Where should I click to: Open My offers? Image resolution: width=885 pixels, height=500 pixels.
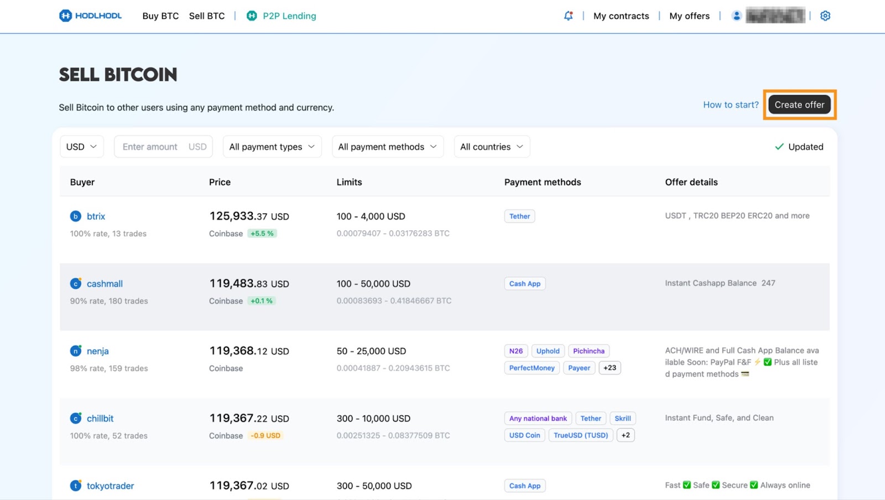coord(689,16)
